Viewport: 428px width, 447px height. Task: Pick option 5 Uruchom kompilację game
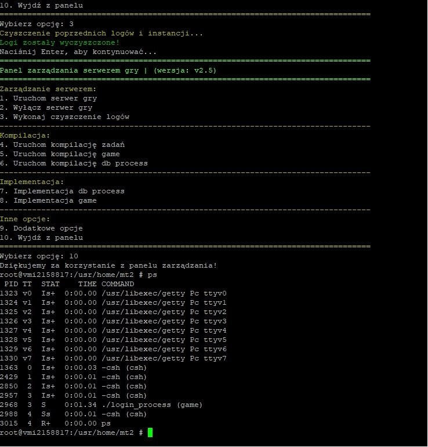pos(60,154)
